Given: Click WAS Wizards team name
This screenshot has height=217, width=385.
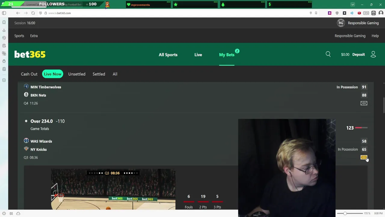Looking at the screenshot, I should 41,141.
